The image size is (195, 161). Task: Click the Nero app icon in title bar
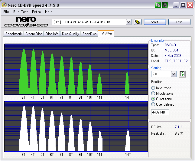pyautogui.click(x=4, y=5)
